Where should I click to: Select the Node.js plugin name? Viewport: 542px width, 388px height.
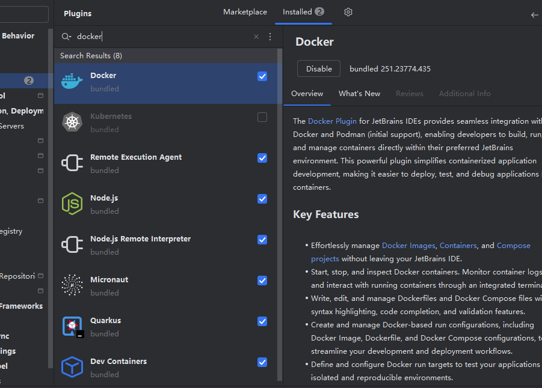click(x=104, y=198)
